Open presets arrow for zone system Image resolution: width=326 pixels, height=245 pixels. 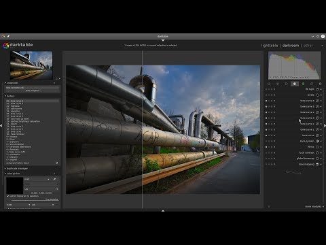pos(321,141)
